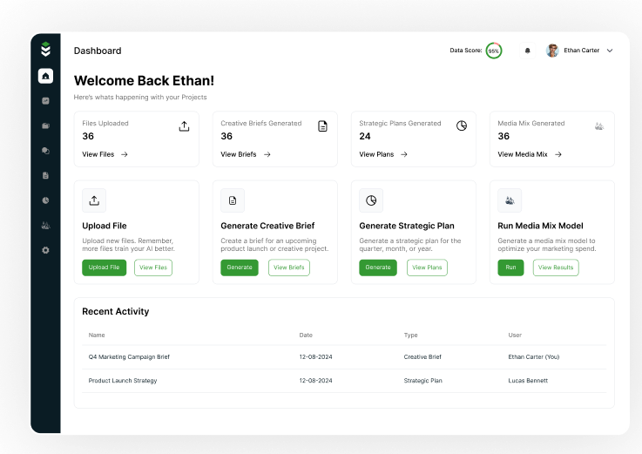The height and width of the screenshot is (454, 642).
Task: Open the analytics chart sidebar icon
Action: click(x=45, y=100)
